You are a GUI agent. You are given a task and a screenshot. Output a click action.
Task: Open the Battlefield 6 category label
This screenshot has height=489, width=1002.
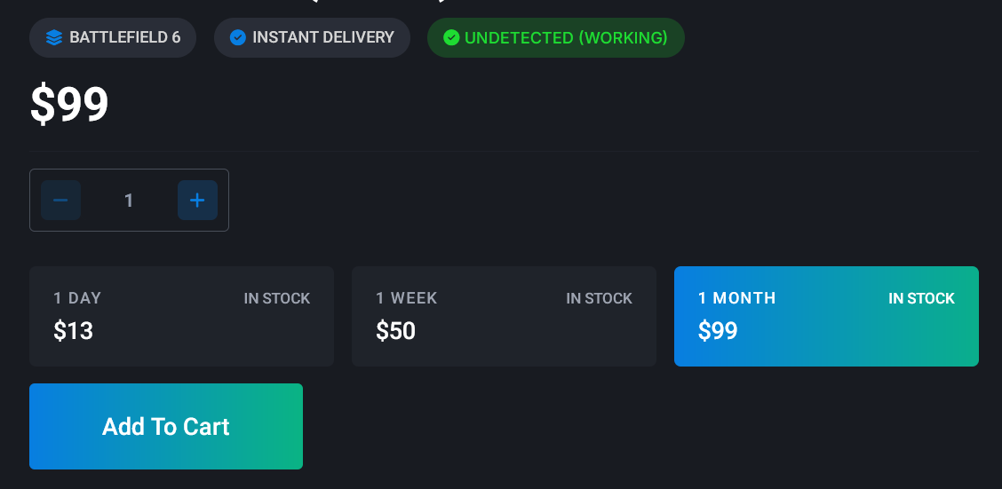pos(124,38)
